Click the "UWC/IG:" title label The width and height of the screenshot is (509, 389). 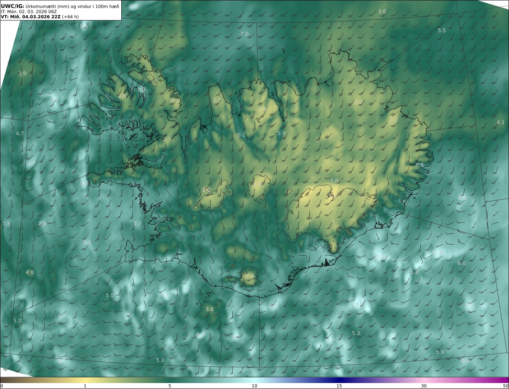tap(13, 6)
